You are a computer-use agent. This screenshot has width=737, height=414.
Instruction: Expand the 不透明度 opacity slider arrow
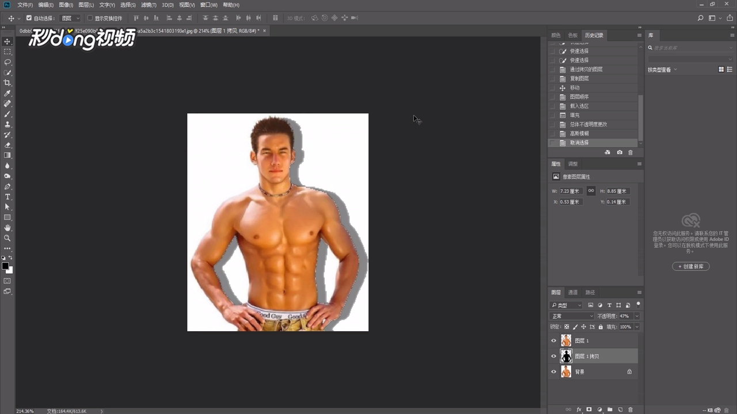(x=637, y=316)
